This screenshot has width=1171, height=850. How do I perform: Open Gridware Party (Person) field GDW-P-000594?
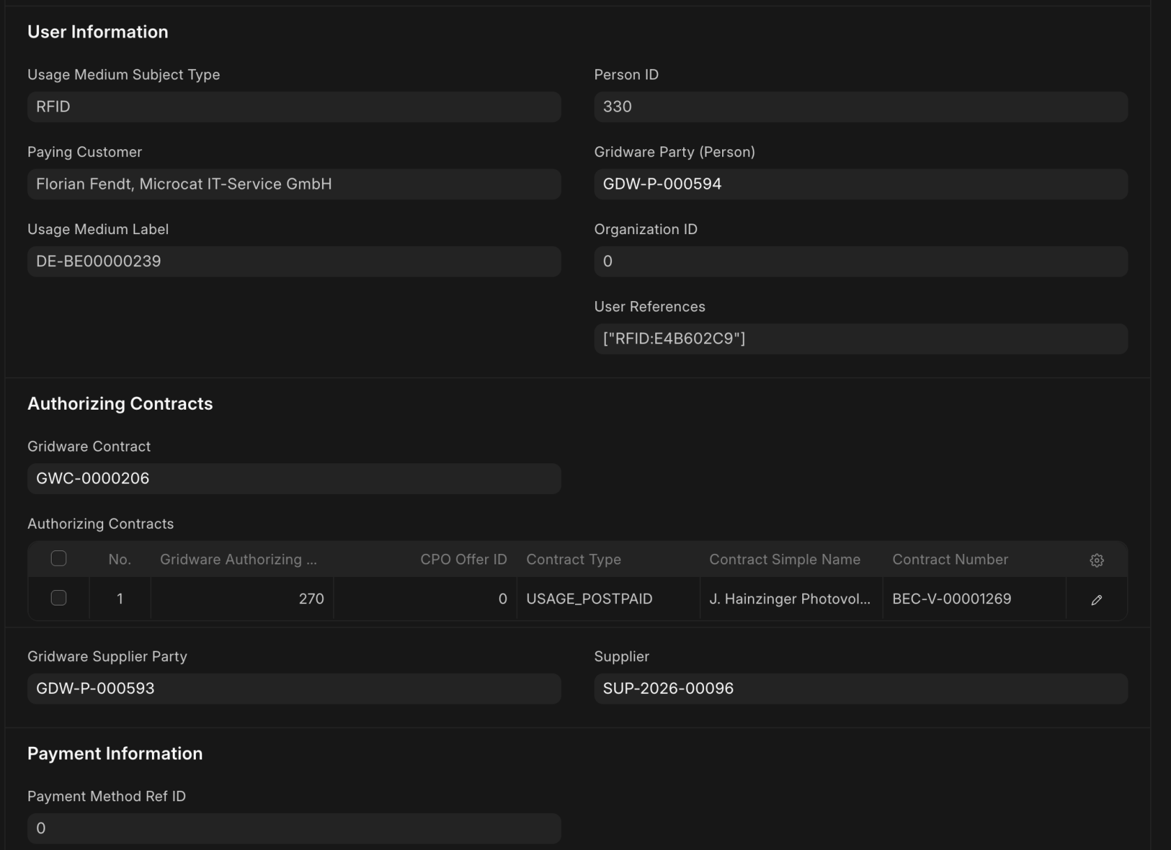point(861,184)
